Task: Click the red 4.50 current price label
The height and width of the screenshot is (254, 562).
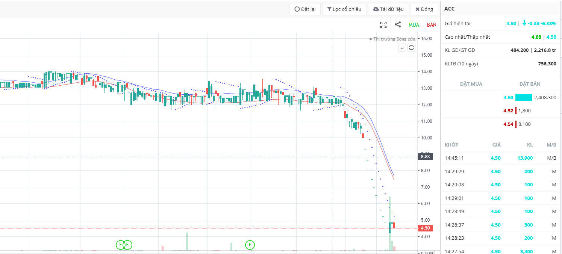Action: tap(426, 228)
